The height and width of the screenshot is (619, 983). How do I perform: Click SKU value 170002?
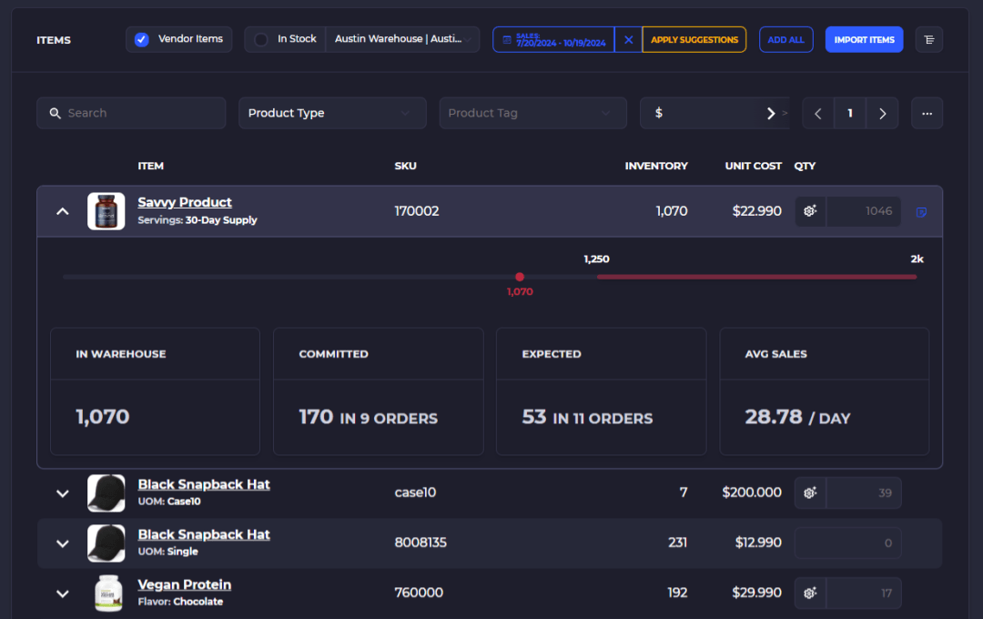coord(417,211)
